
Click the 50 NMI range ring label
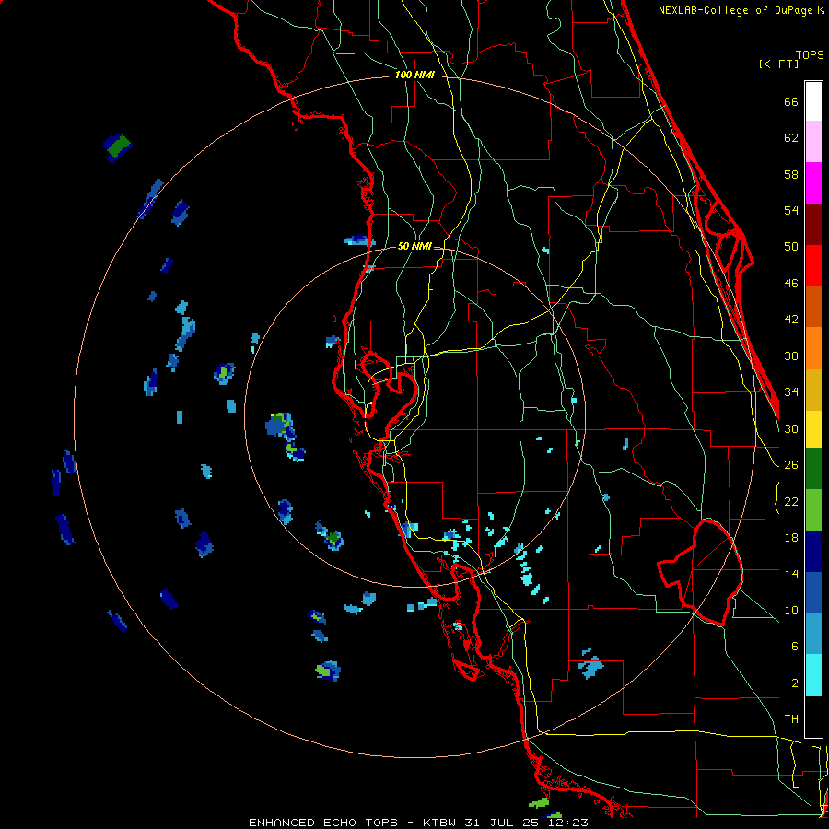pyautogui.click(x=414, y=246)
